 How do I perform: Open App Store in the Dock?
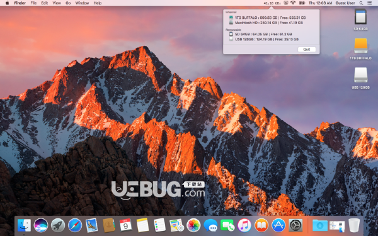[278, 225]
